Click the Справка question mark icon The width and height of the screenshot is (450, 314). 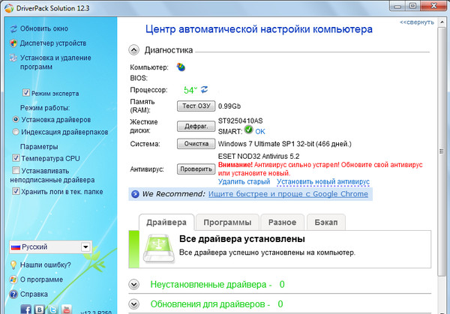(x=13, y=295)
